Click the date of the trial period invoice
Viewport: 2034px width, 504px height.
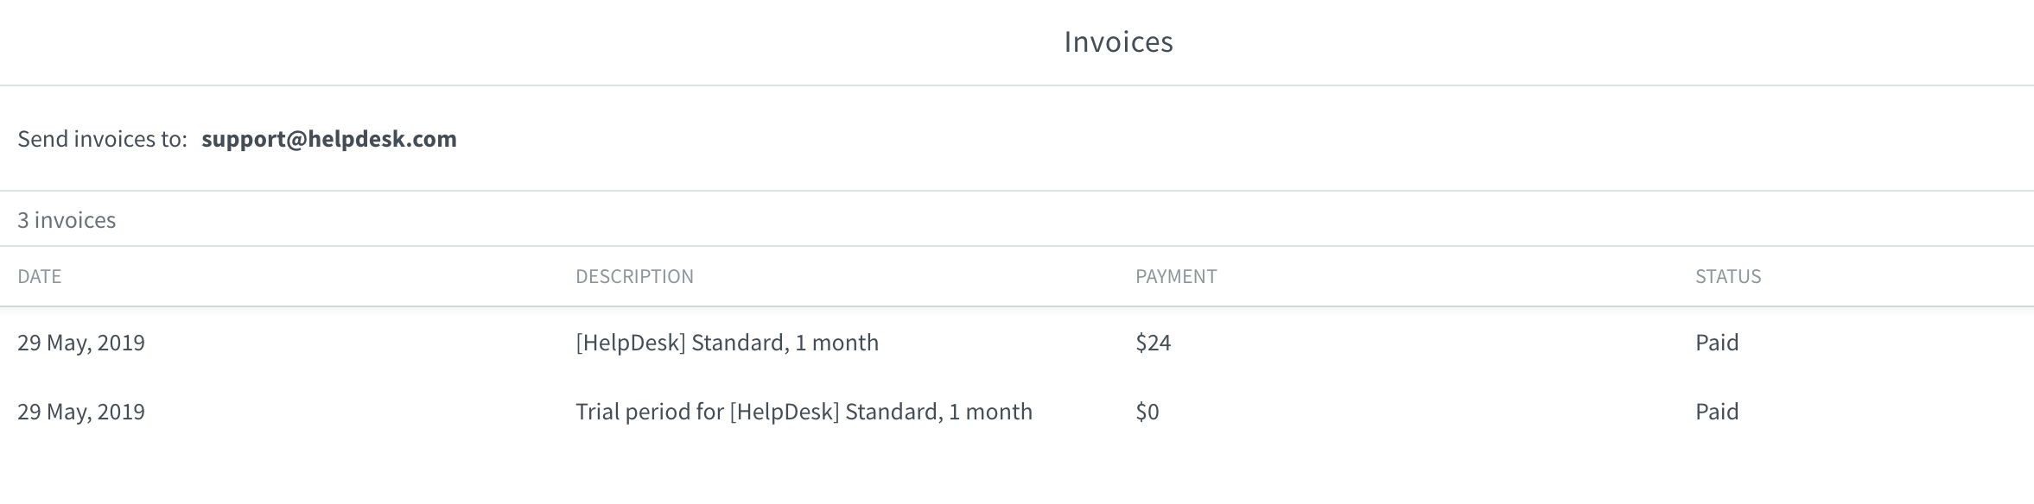coord(80,412)
